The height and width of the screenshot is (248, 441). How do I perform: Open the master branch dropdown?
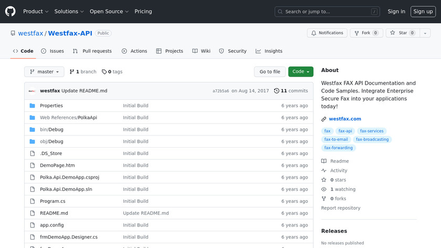(44, 72)
